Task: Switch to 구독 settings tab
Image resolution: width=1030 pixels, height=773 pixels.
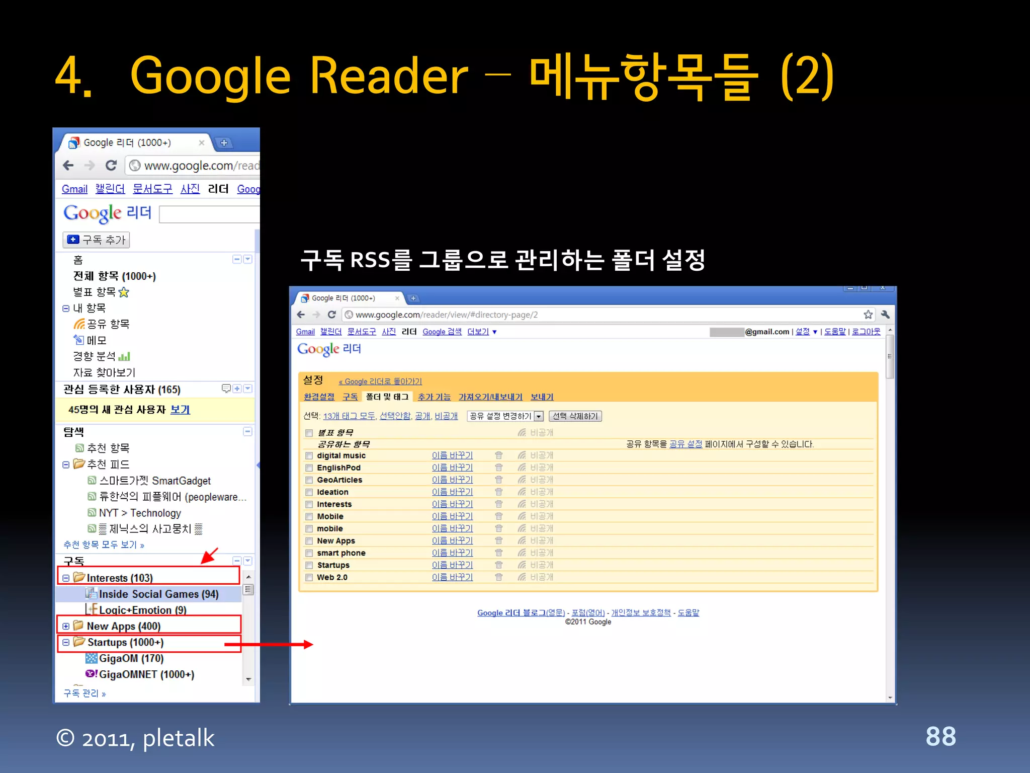Action: [350, 397]
